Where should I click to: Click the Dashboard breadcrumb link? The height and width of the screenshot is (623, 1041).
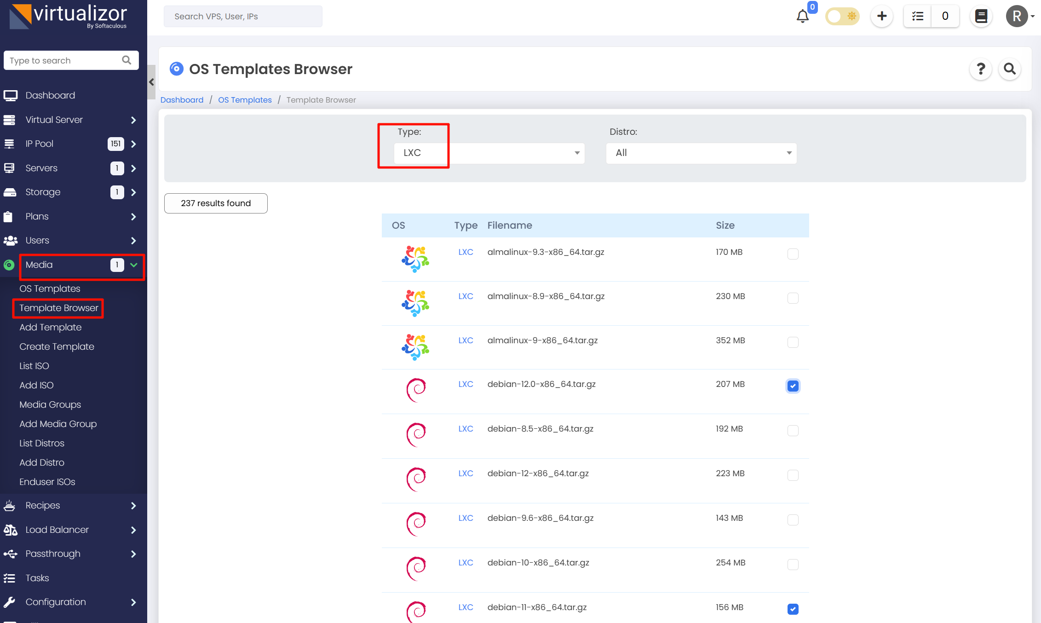182,100
